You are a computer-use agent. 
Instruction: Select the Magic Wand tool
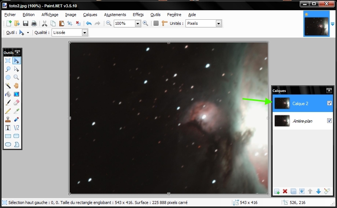(x=8, y=86)
